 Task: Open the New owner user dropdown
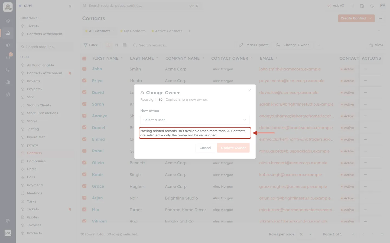195,120
